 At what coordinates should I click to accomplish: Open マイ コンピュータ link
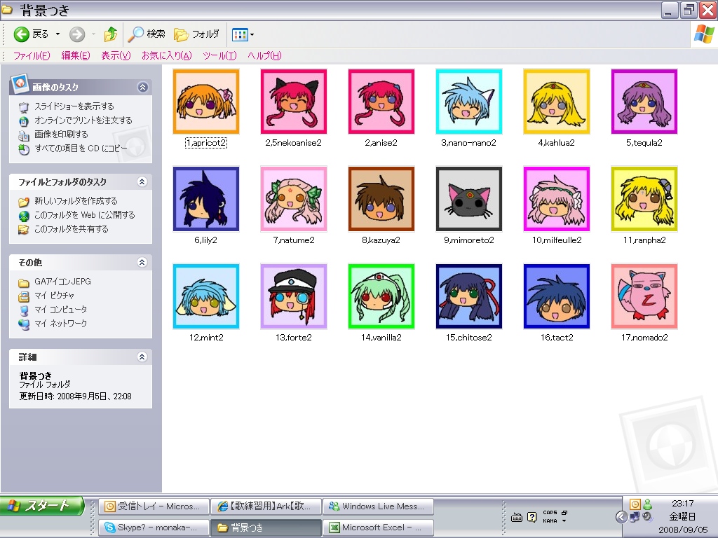60,310
